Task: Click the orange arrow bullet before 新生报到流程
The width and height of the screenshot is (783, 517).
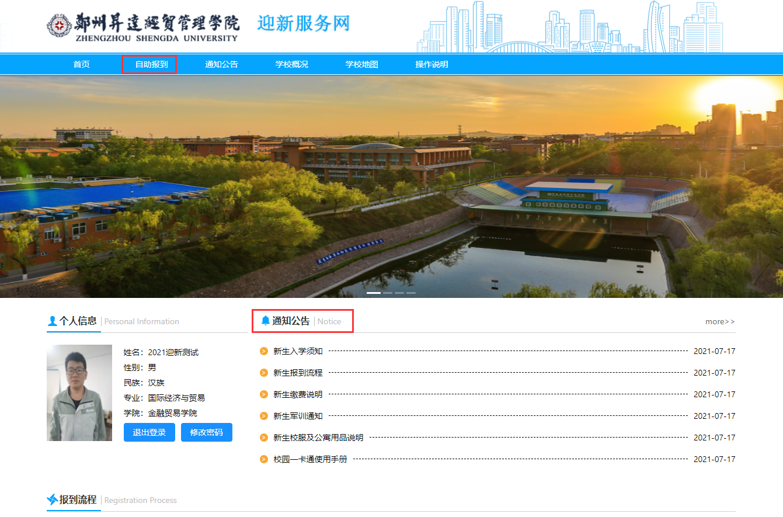Action: click(x=264, y=373)
